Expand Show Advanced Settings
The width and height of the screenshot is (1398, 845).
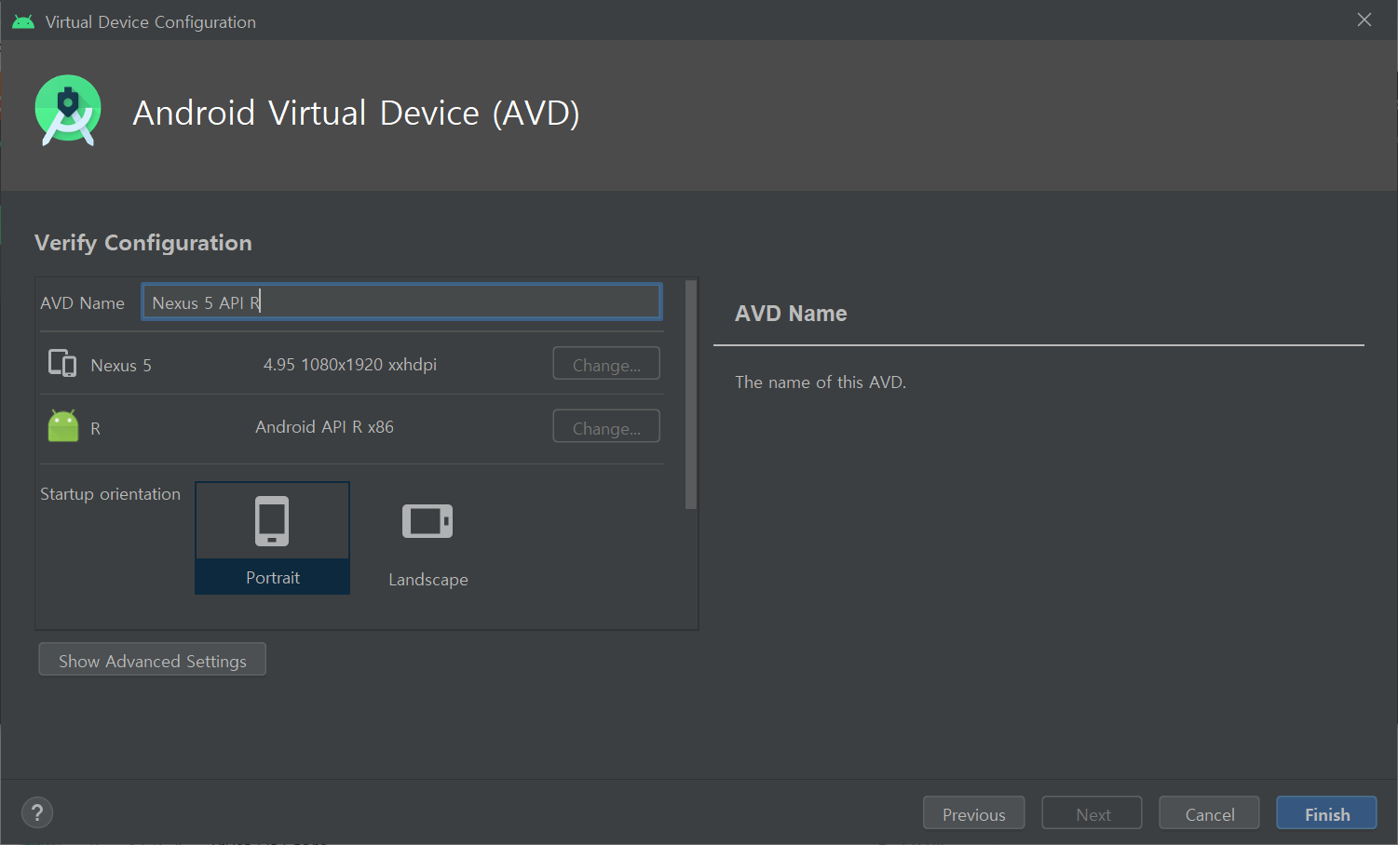coord(152,660)
